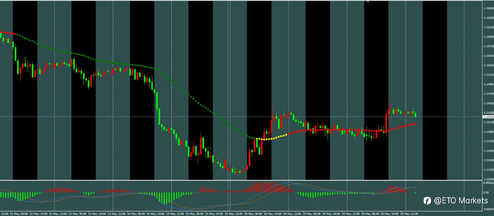This screenshot has width=494, height=216.
Task: Click the 15 May 06:00 time axis label
Action: click(x=195, y=214)
